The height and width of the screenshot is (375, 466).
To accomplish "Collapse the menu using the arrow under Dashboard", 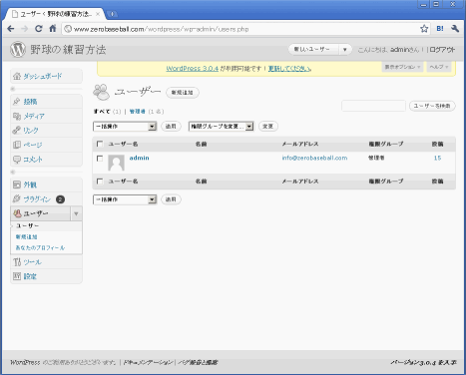I will (13, 89).
